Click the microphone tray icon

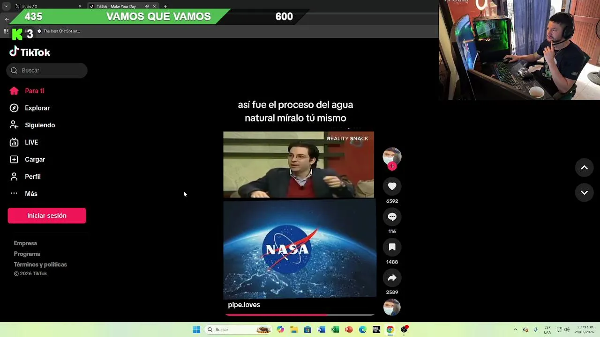(x=536, y=330)
